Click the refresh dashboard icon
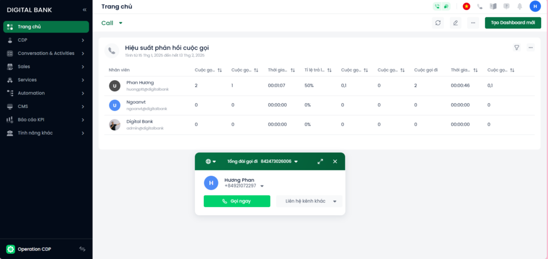Screen dimensions: 548x259 click(438, 23)
